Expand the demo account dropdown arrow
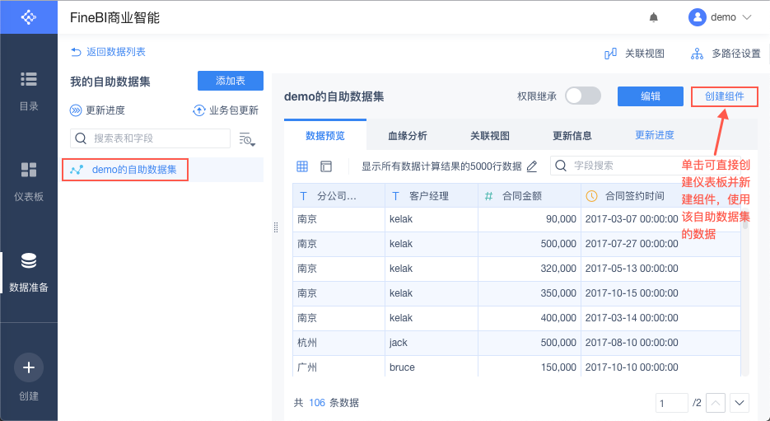 click(x=747, y=17)
